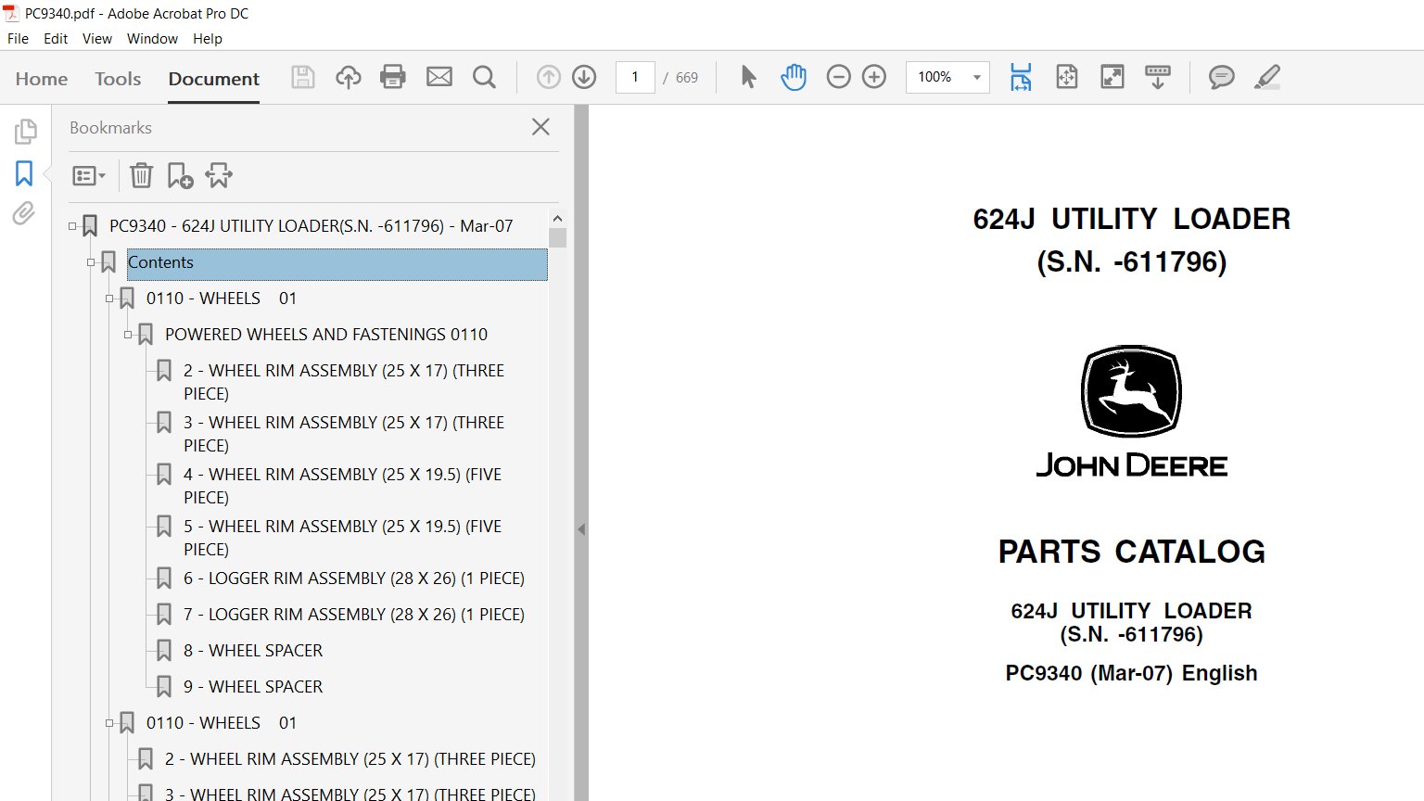1424x801 pixels.
Task: Open 8 - WHEEL SPACER bookmark
Action: point(253,651)
